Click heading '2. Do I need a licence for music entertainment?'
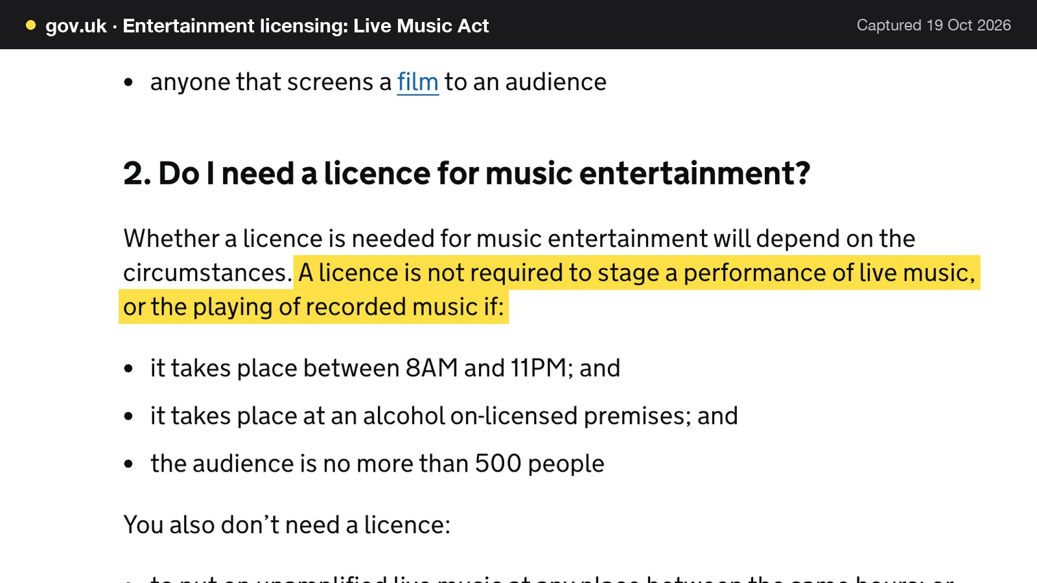The width and height of the screenshot is (1037, 583). [467, 173]
